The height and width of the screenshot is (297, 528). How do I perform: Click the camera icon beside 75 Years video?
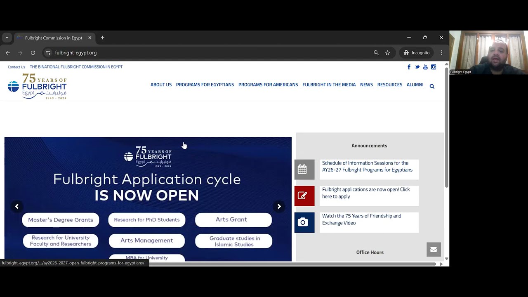click(304, 222)
